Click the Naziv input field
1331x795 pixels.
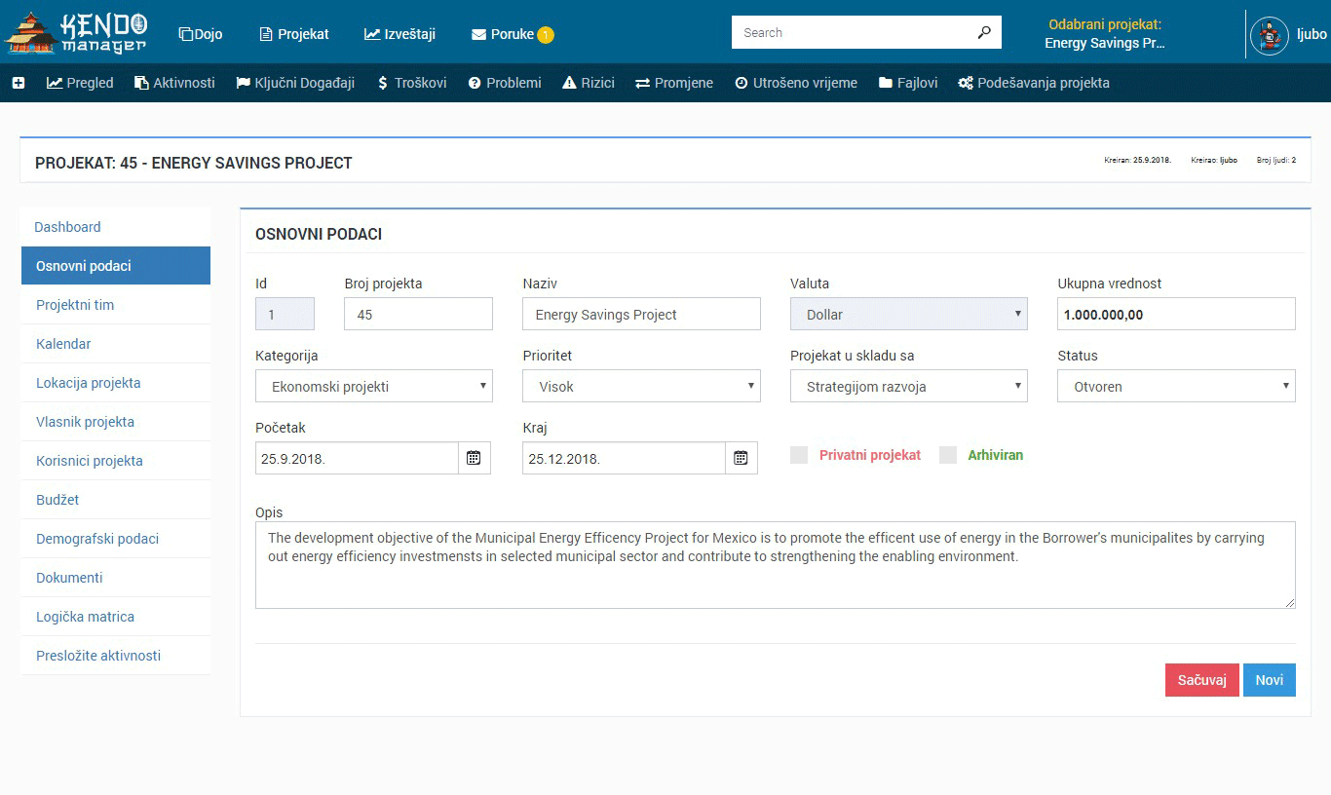pos(641,314)
